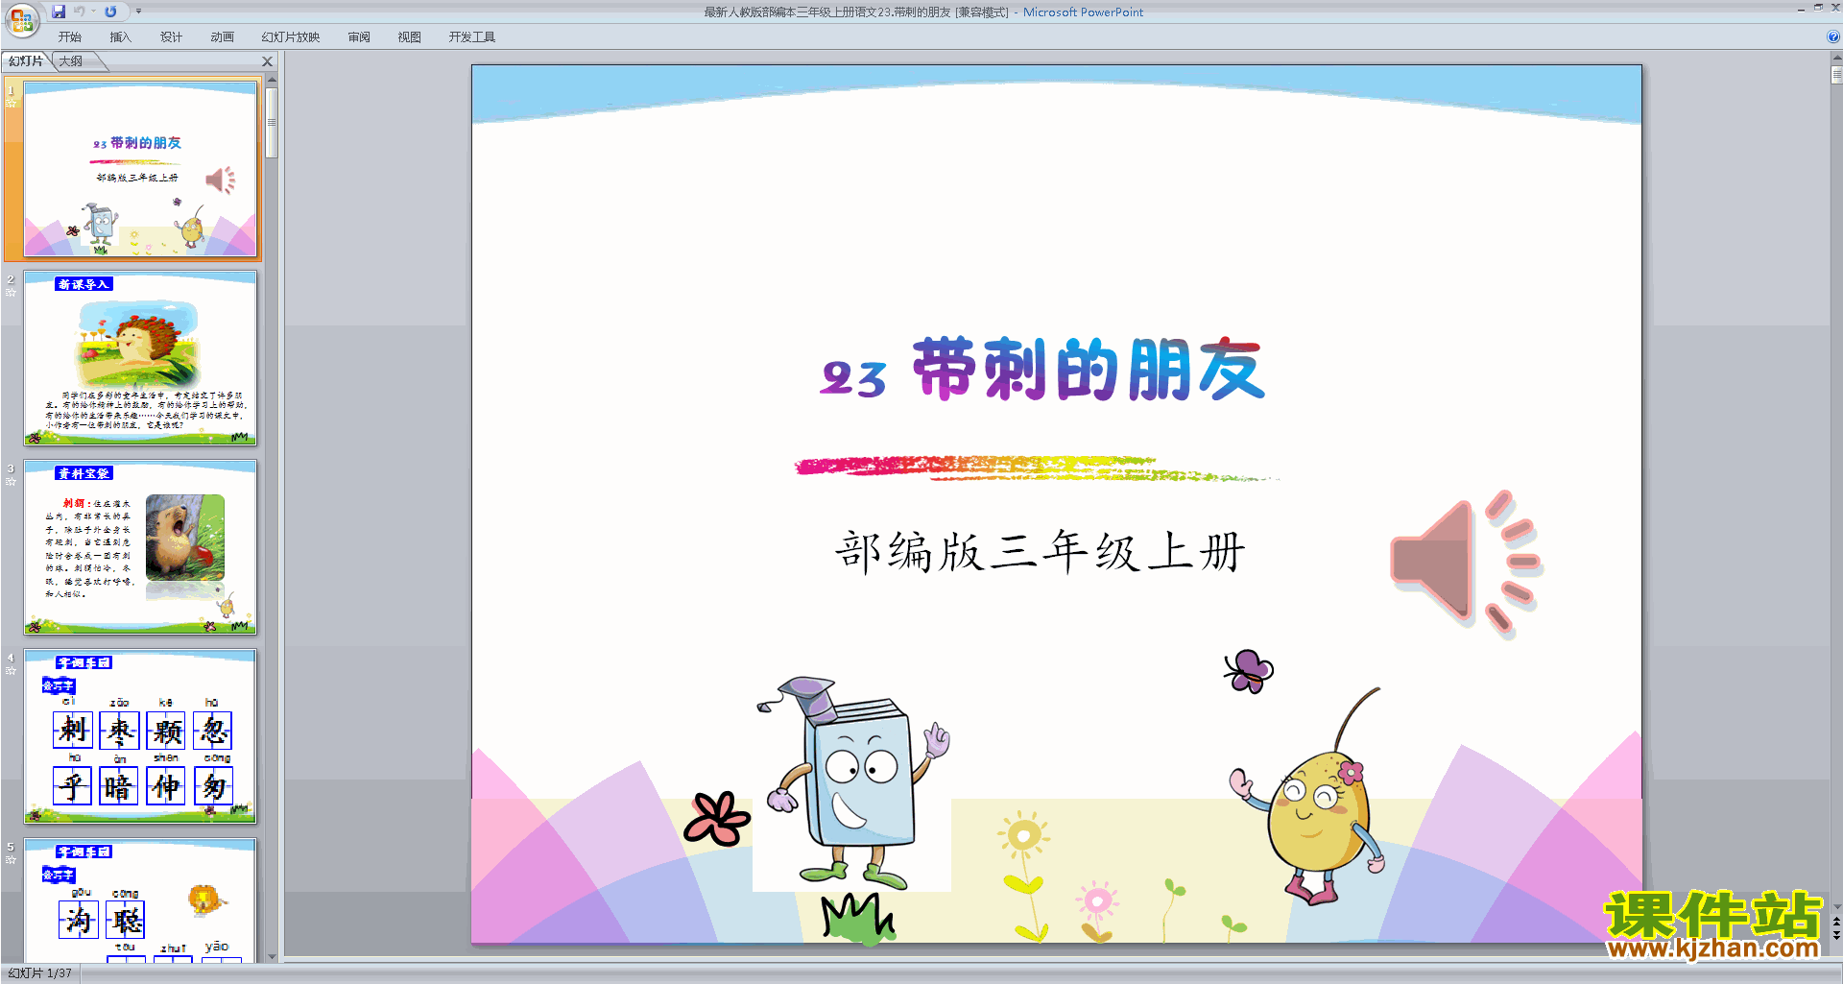Click thumbnail pane scroll down arrow

(x=272, y=956)
